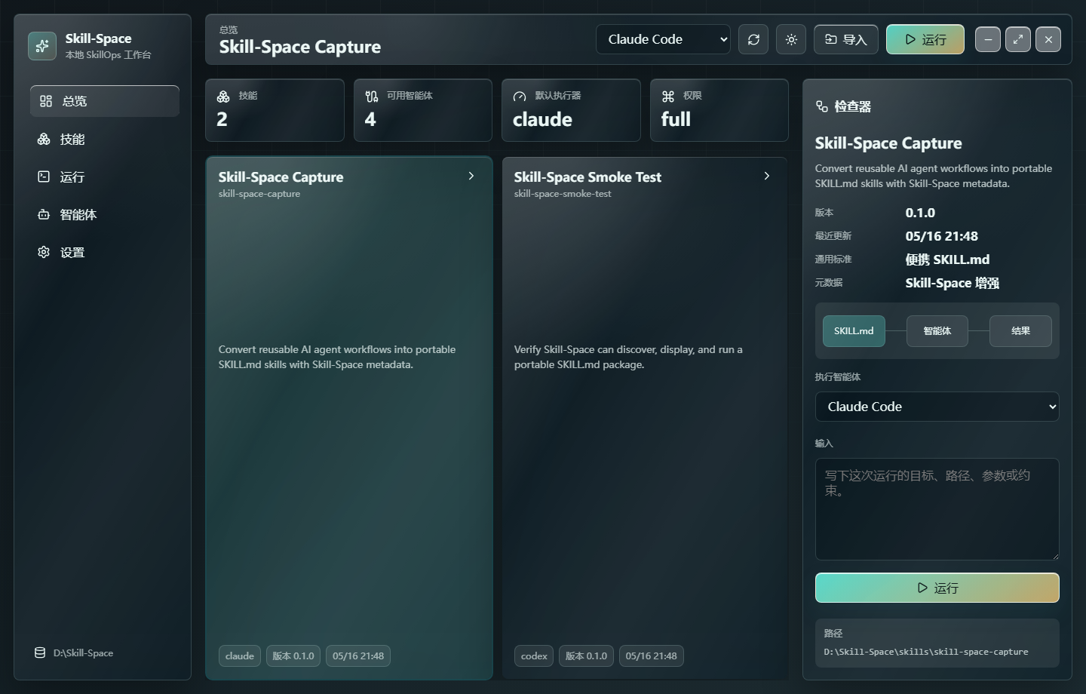Select the 结果 step in inspector
The width and height of the screenshot is (1086, 694).
click(x=1020, y=331)
